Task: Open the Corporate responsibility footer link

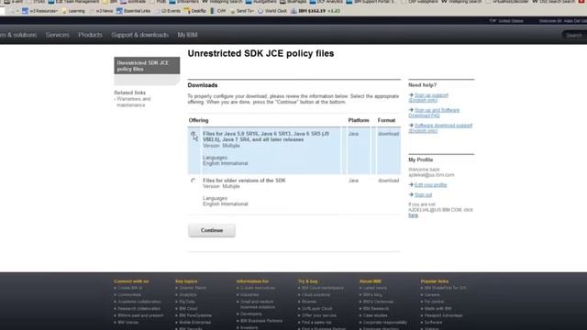Action: click(385, 323)
